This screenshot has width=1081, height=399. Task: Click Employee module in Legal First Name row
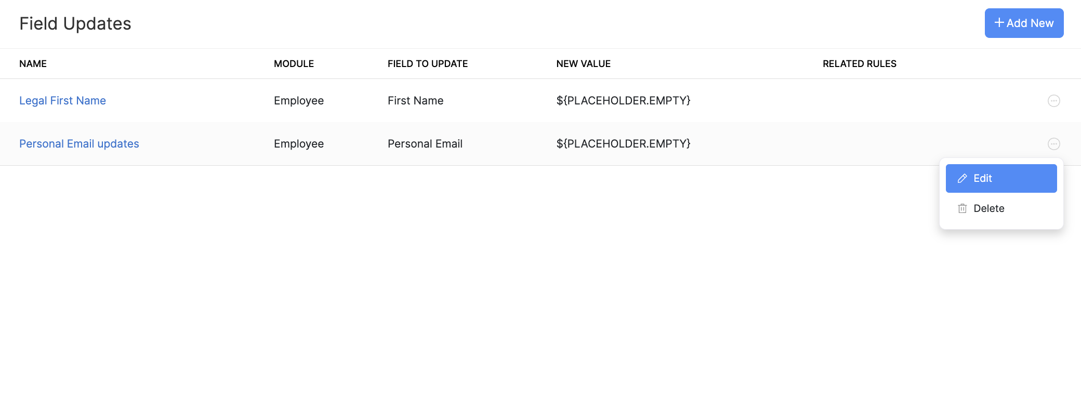[298, 101]
